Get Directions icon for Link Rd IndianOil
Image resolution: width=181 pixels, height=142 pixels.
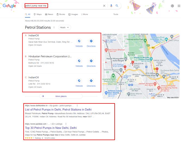coord(91,81)
